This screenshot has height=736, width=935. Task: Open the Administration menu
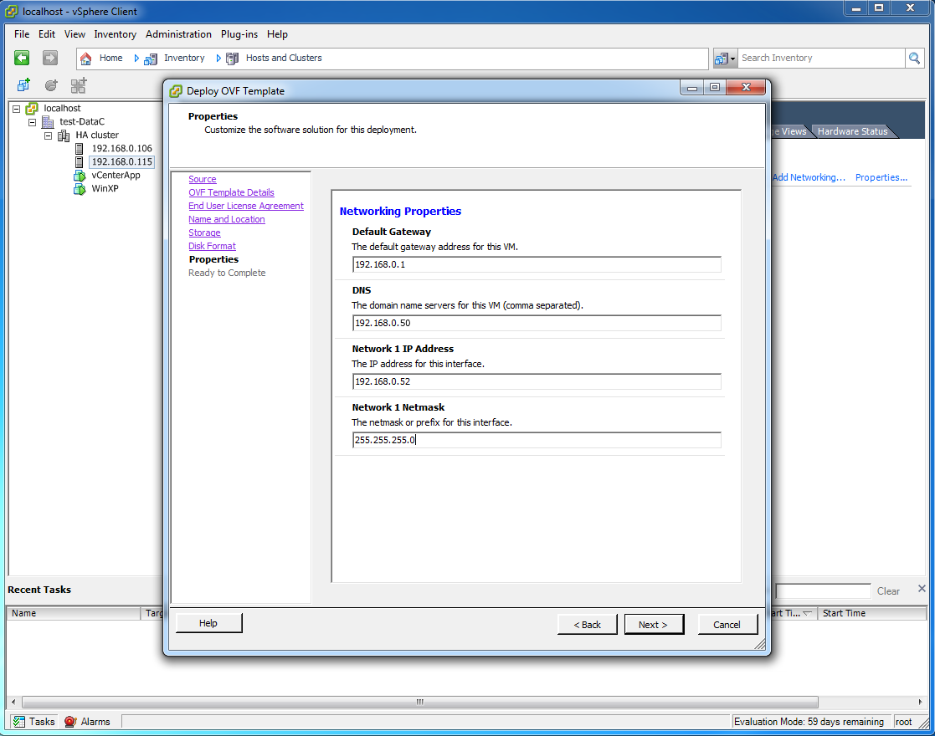(178, 34)
